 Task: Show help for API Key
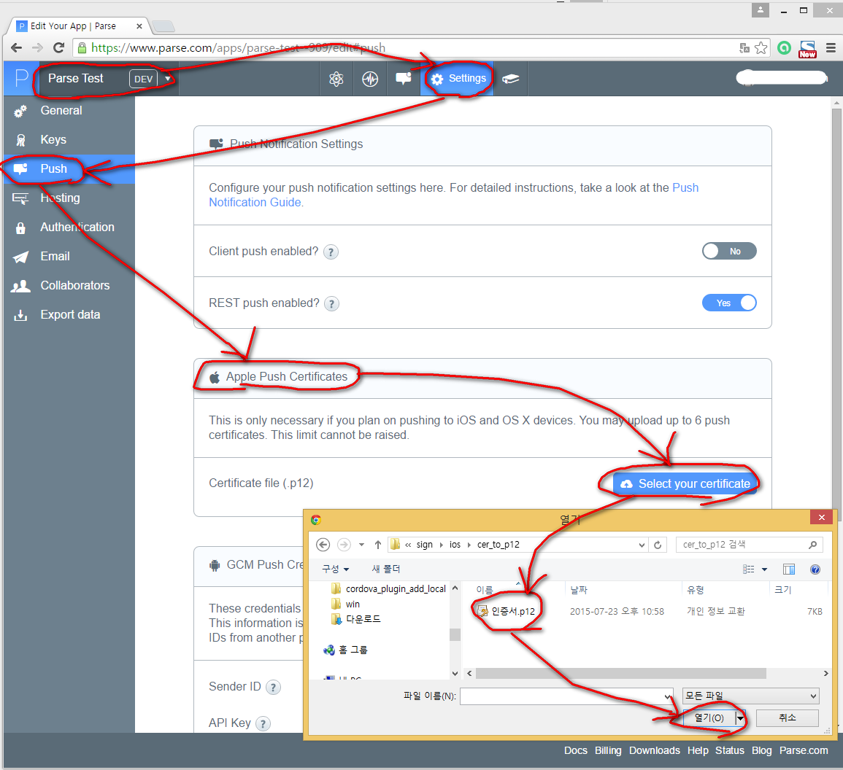coord(263,724)
